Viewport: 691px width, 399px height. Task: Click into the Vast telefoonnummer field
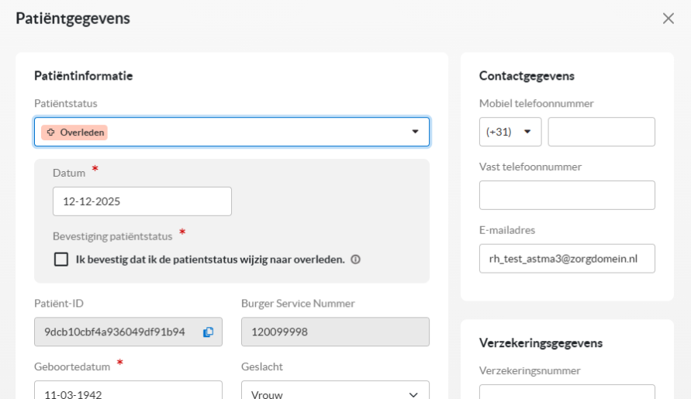click(567, 195)
